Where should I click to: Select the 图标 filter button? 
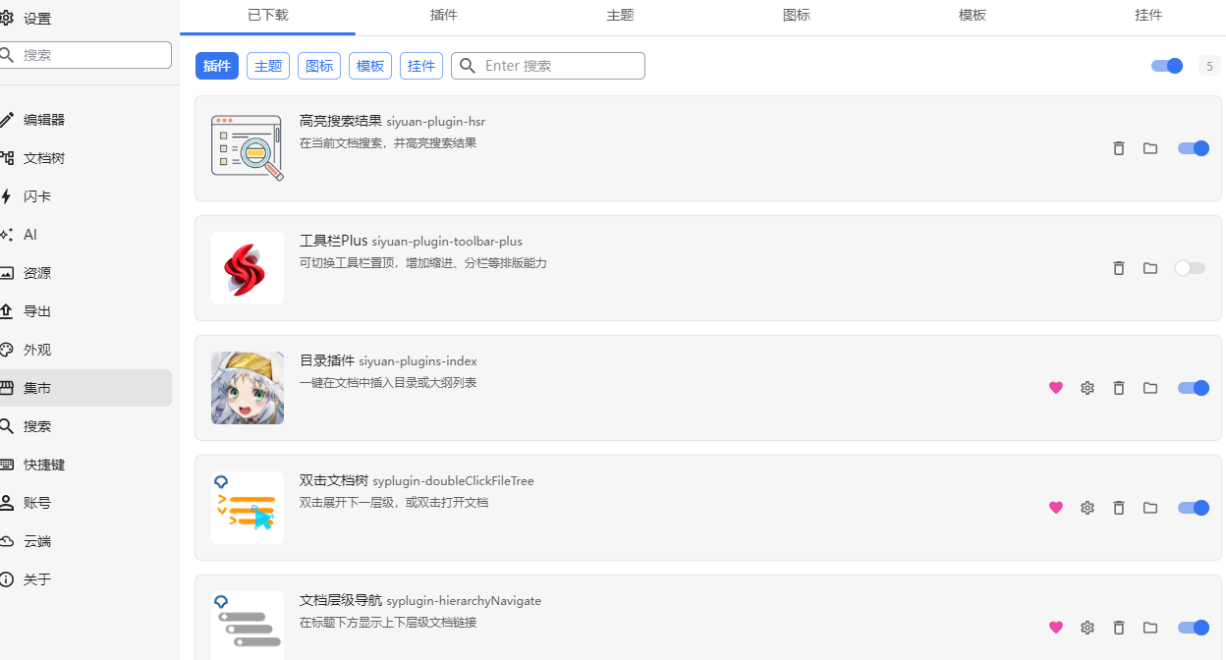319,66
